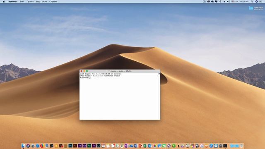Open the Справка menu
Viewport: 265px width, 149px height.
pyautogui.click(x=53, y=2)
